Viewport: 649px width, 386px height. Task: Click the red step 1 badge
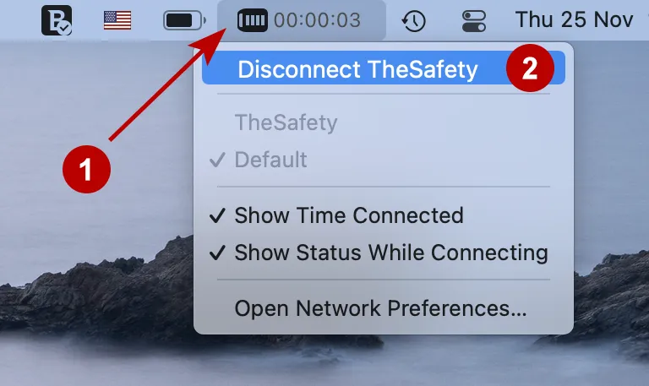point(86,169)
